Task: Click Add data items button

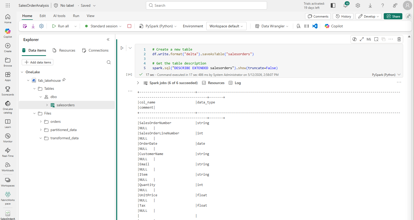Action: click(x=38, y=62)
